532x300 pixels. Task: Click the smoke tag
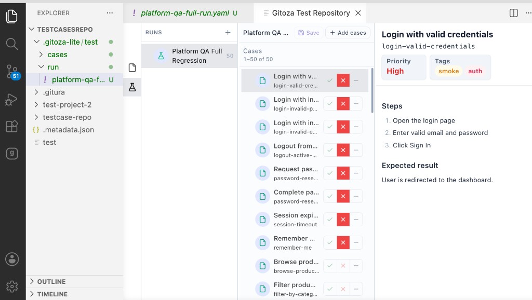(x=448, y=71)
